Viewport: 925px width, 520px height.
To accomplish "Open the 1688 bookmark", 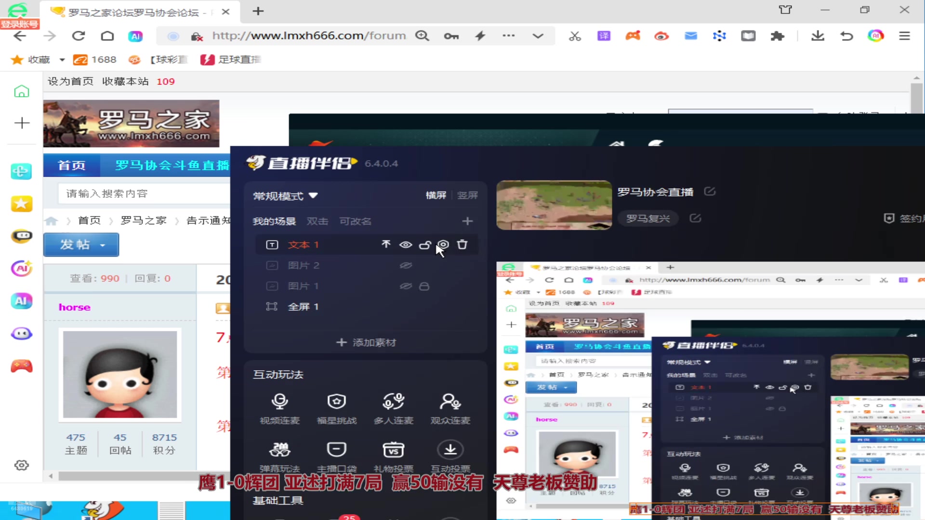I will tap(95, 60).
